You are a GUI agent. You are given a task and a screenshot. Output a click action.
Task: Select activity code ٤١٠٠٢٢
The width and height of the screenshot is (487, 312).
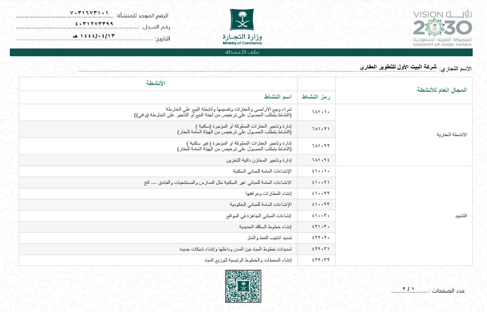321,194
